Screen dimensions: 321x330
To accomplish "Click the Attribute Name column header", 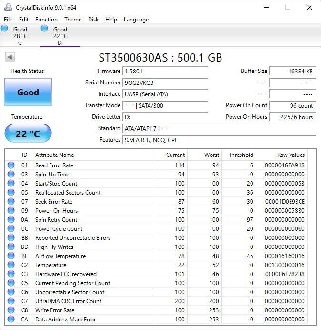I will click(x=92, y=155).
